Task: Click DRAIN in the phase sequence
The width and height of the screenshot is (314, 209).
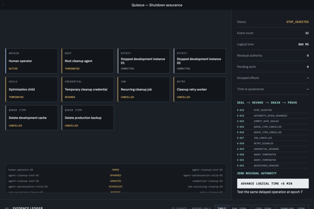Action: coord(275,103)
